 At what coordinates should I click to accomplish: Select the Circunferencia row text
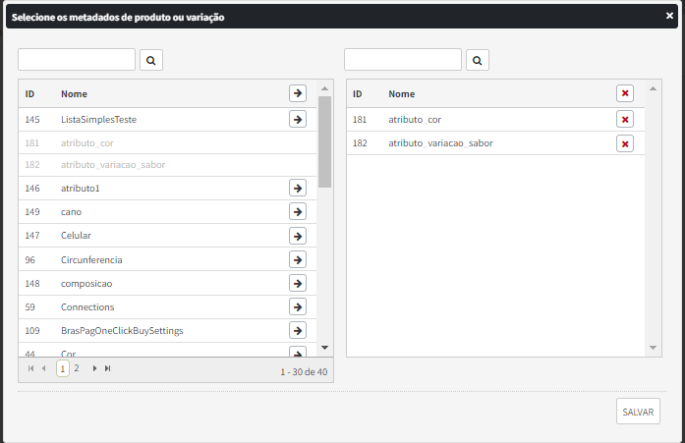click(x=91, y=260)
